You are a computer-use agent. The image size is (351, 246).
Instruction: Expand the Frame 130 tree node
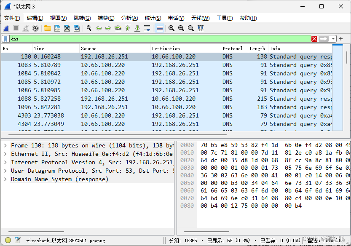pos(5,145)
